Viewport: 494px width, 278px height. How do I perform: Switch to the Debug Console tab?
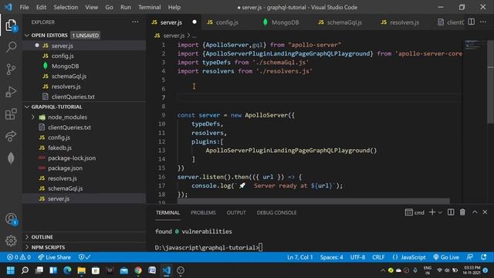pos(276,212)
